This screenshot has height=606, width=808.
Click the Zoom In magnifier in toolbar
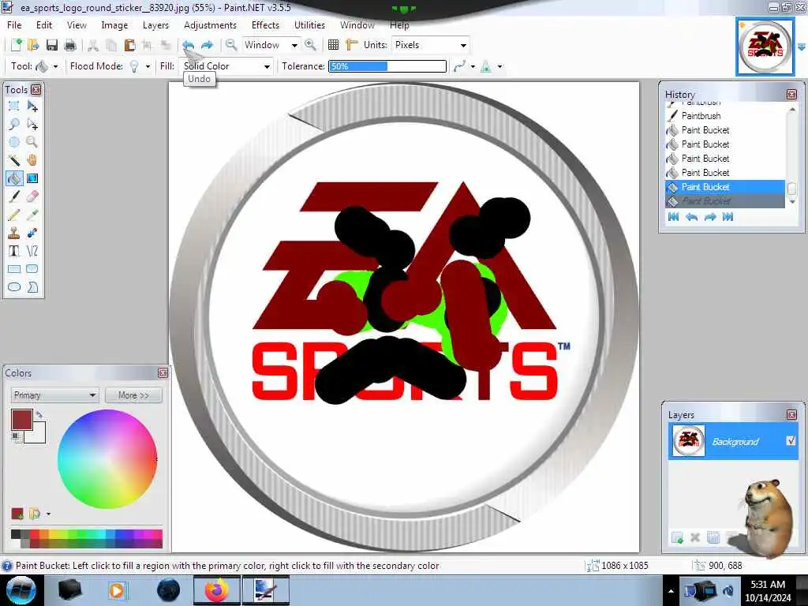310,45
